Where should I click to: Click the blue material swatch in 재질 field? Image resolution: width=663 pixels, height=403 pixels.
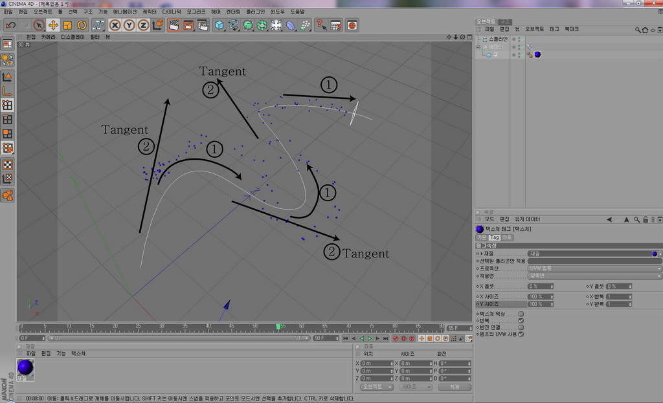[655, 254]
